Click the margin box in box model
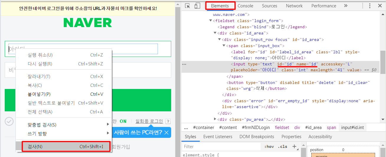Screen dimensions: 386x157 pyautogui.click(x=343, y=155)
